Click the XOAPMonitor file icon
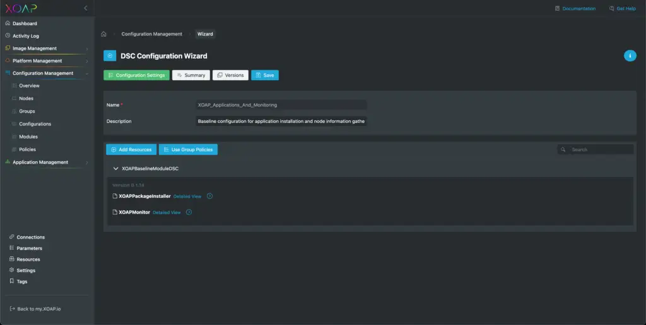 (x=115, y=212)
